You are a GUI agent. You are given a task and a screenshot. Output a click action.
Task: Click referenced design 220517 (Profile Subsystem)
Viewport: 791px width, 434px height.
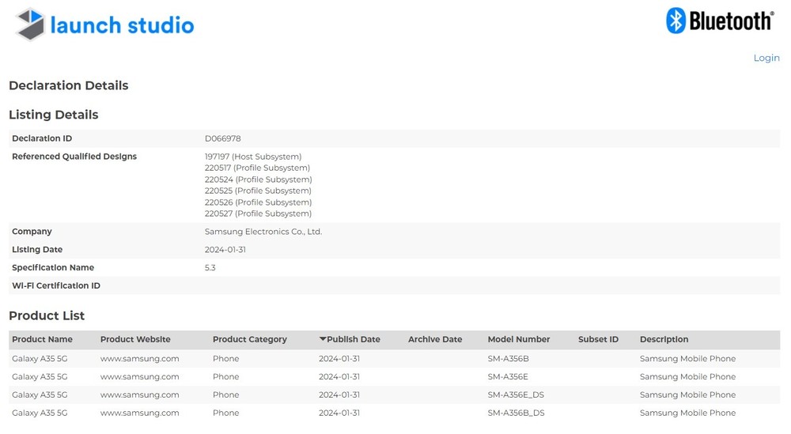[x=257, y=168]
